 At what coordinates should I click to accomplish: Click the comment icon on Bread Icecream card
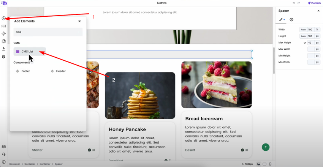point(242,150)
